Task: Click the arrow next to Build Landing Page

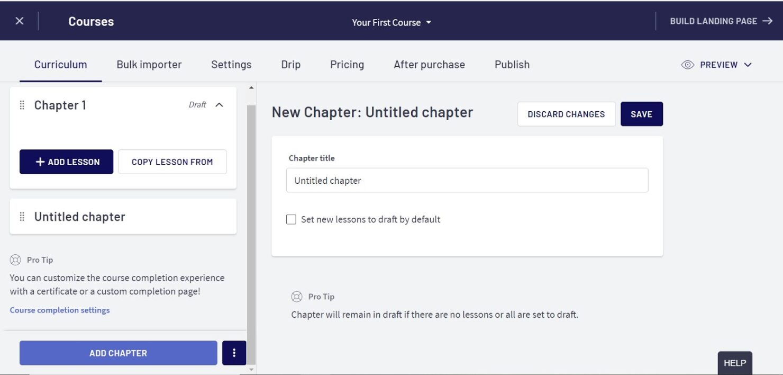Action: 767,21
